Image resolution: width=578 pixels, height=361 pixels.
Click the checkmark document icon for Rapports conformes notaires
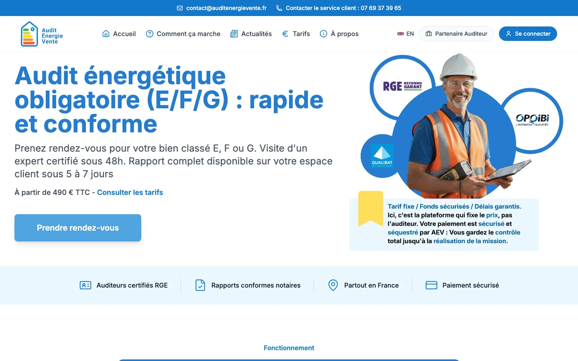(200, 285)
